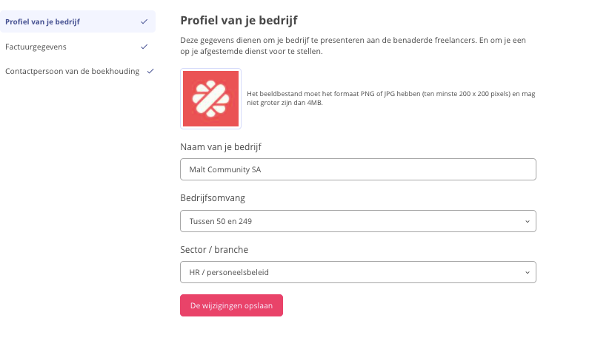Viewport: 612px width, 349px height.
Task: Click the checkmark next to Profiel van je bedrijf
Action: click(144, 22)
